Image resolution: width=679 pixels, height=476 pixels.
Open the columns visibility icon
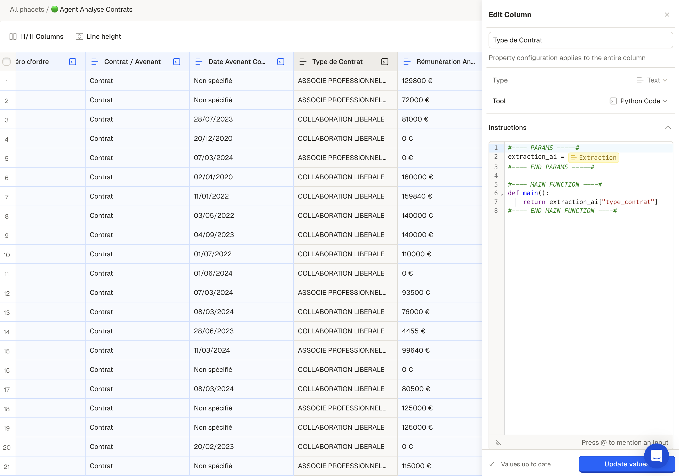[13, 36]
